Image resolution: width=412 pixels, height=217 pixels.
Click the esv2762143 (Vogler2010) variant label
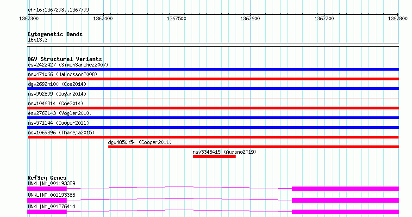pos(60,113)
